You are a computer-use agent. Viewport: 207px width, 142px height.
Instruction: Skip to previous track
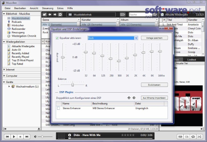point(7,137)
